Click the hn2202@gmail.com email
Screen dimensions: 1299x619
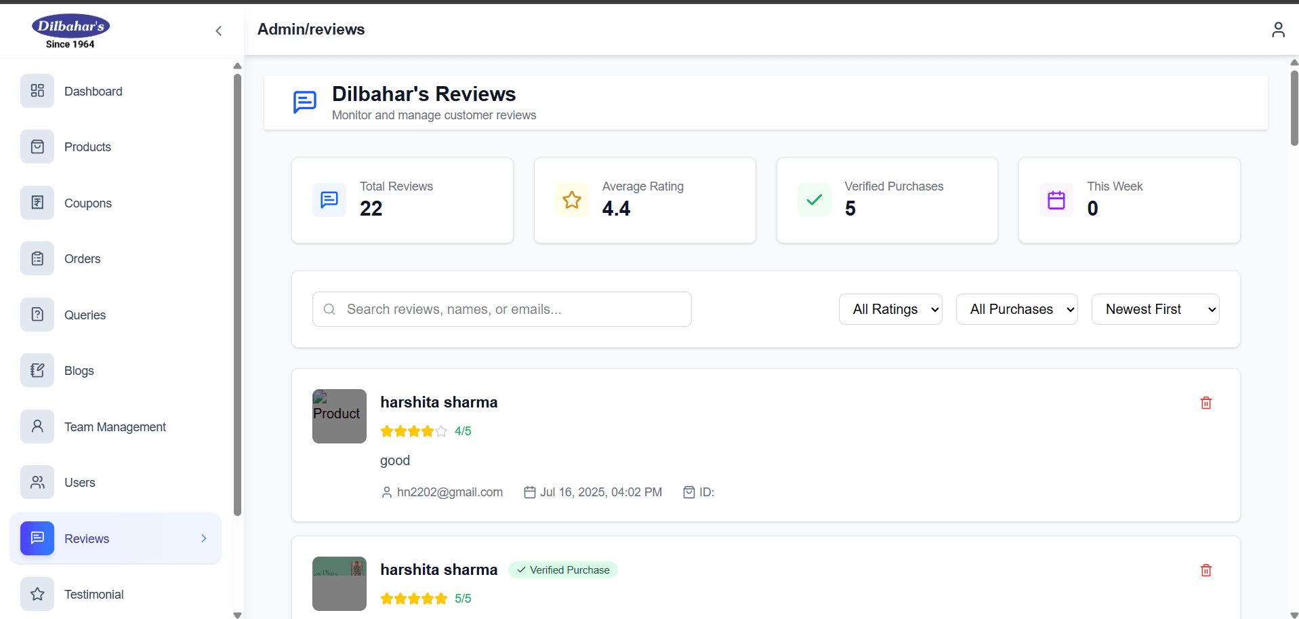[x=450, y=492]
